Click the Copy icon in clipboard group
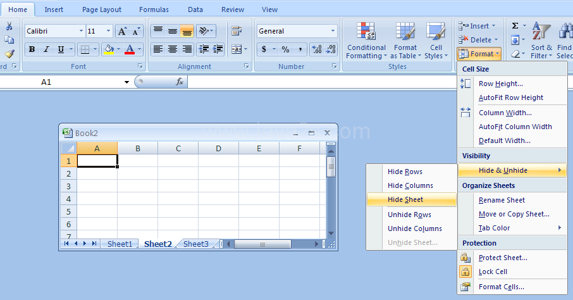 click(x=9, y=40)
